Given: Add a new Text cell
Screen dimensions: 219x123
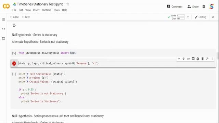Looking at the screenshot, I should 26,17.
